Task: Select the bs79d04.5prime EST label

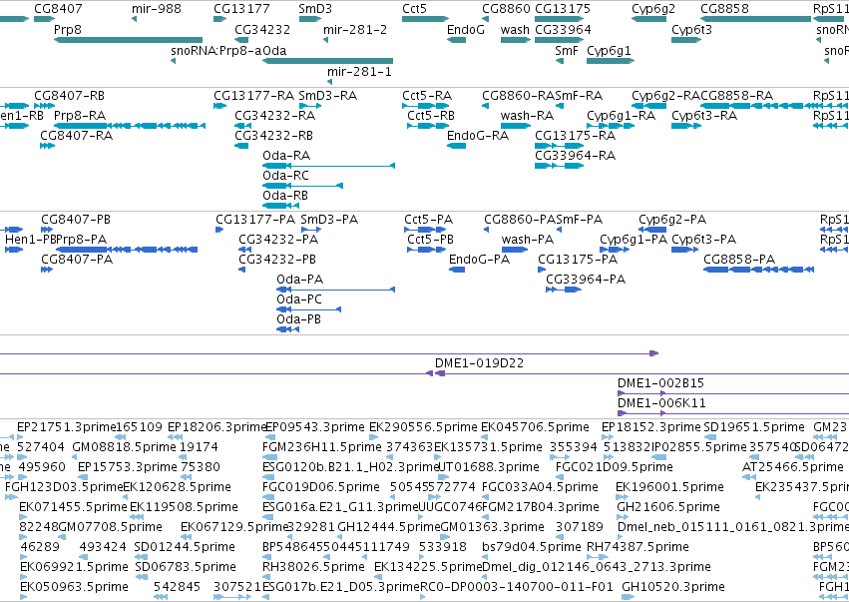Action: click(x=531, y=547)
